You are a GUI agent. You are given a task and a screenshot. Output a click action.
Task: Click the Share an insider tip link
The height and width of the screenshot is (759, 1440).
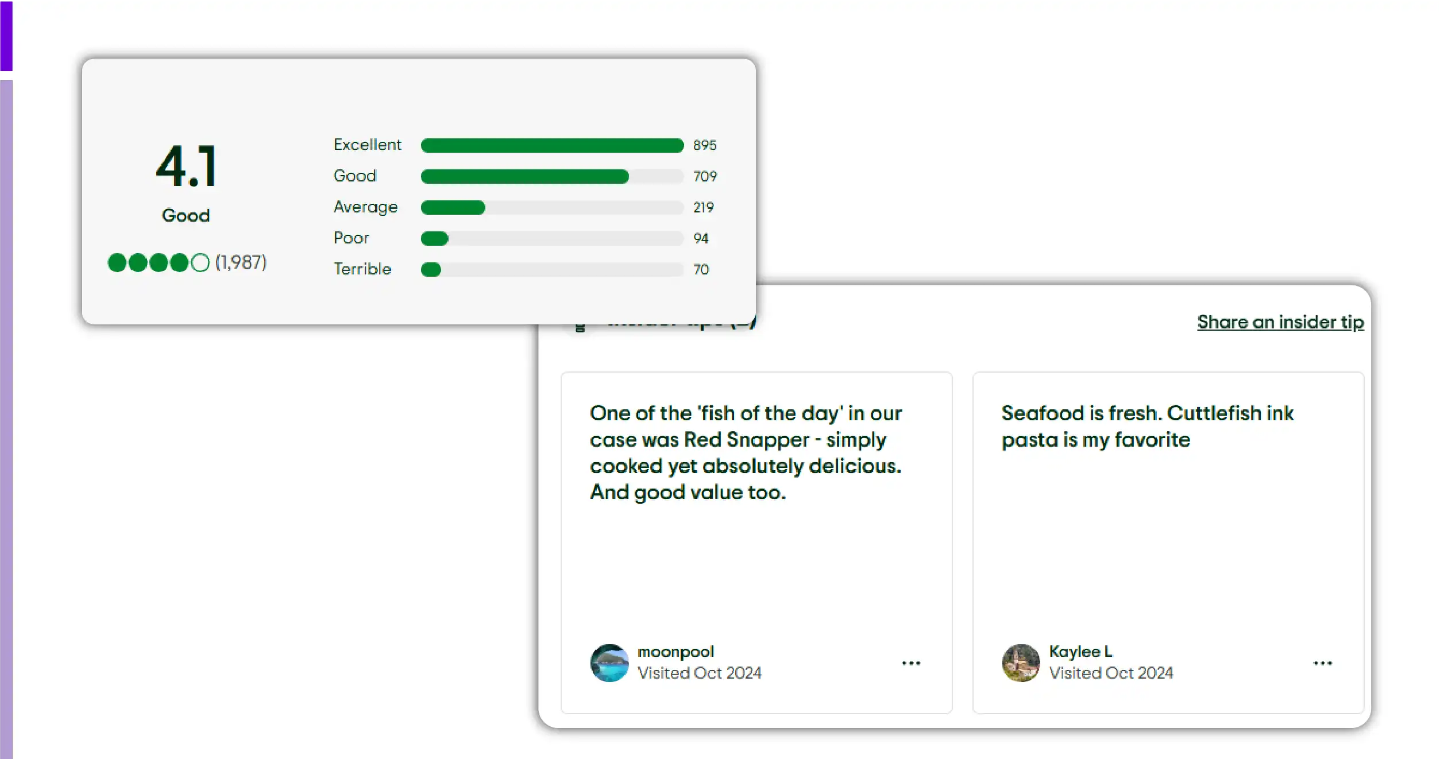tap(1280, 322)
